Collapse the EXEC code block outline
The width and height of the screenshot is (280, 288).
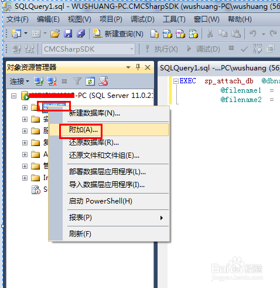[176, 81]
